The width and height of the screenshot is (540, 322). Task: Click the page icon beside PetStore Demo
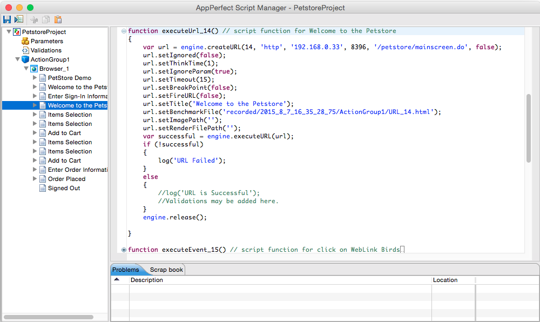[x=43, y=78]
